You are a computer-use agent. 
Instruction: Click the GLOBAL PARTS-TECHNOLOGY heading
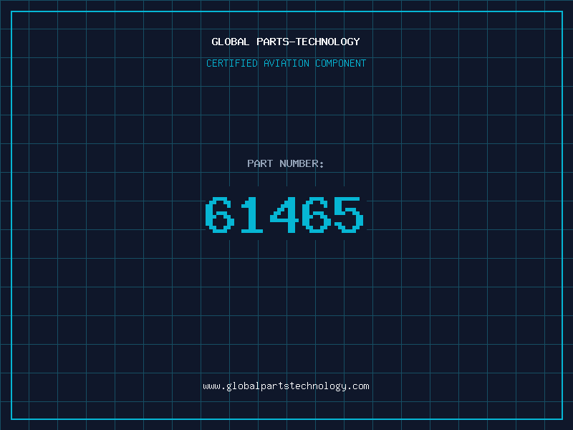[286, 42]
